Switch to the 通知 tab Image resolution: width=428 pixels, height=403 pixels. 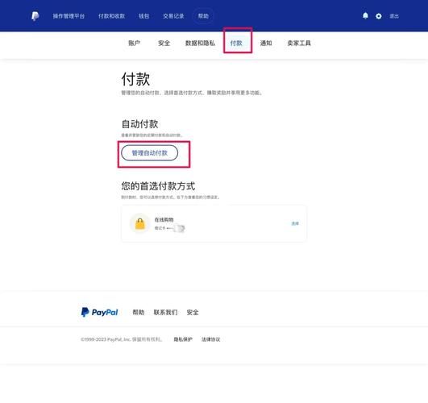point(266,44)
